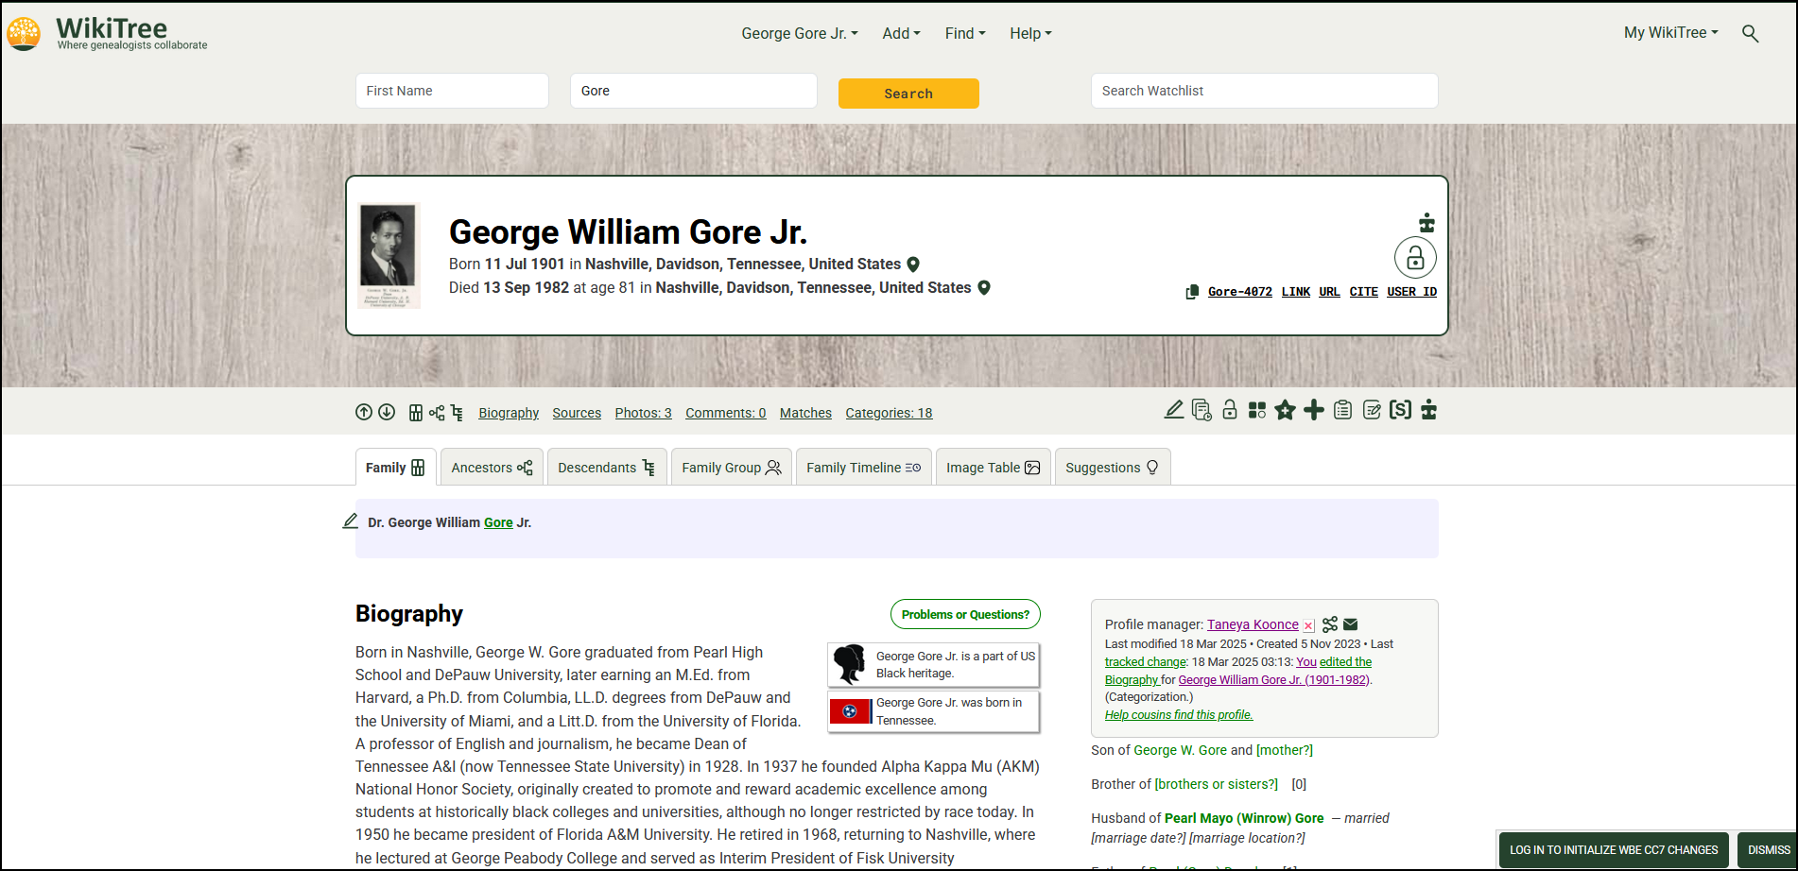Open the George Gore Jr. dropdown menu

click(800, 33)
